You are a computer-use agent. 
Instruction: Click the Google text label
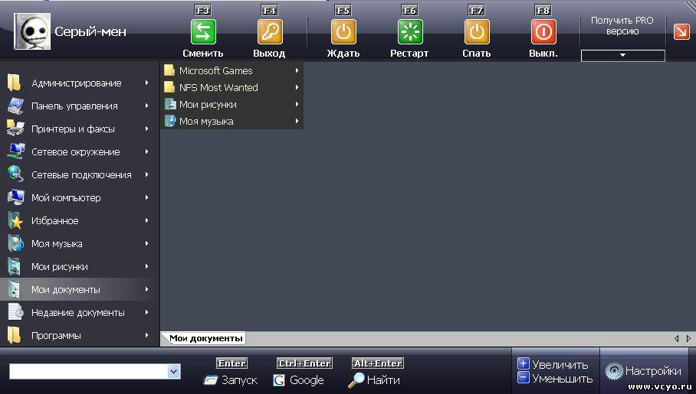(x=307, y=380)
